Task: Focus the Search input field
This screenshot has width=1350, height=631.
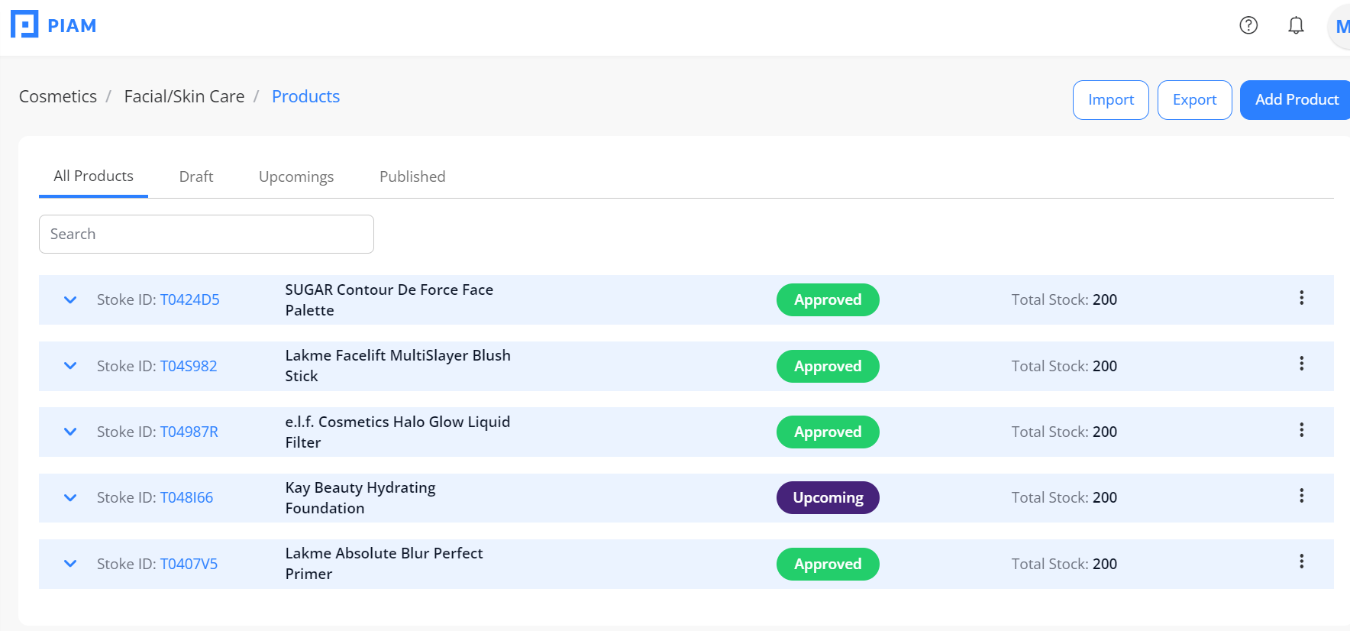Action: (206, 234)
